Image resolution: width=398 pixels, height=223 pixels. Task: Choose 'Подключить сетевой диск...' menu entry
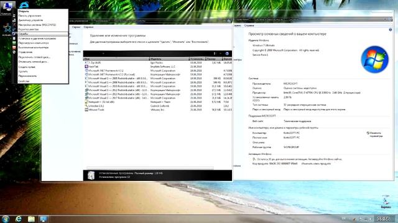pyautogui.click(x=34, y=57)
